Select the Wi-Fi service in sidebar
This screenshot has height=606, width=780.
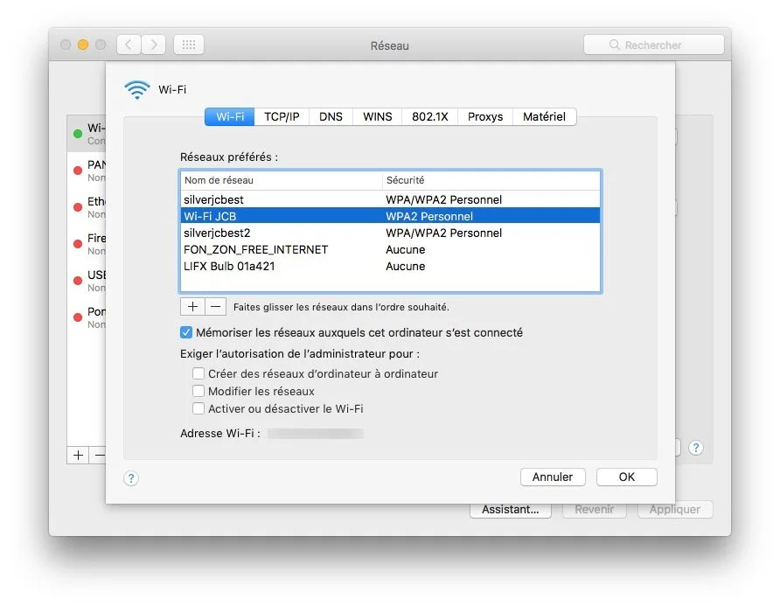(x=87, y=134)
